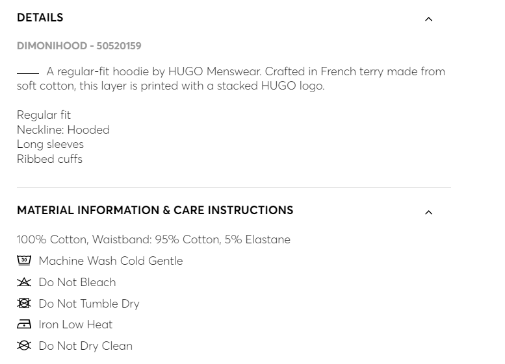Select the Do Not Tumble Dry label
Viewport: 505px width, 364px height.
pos(89,304)
